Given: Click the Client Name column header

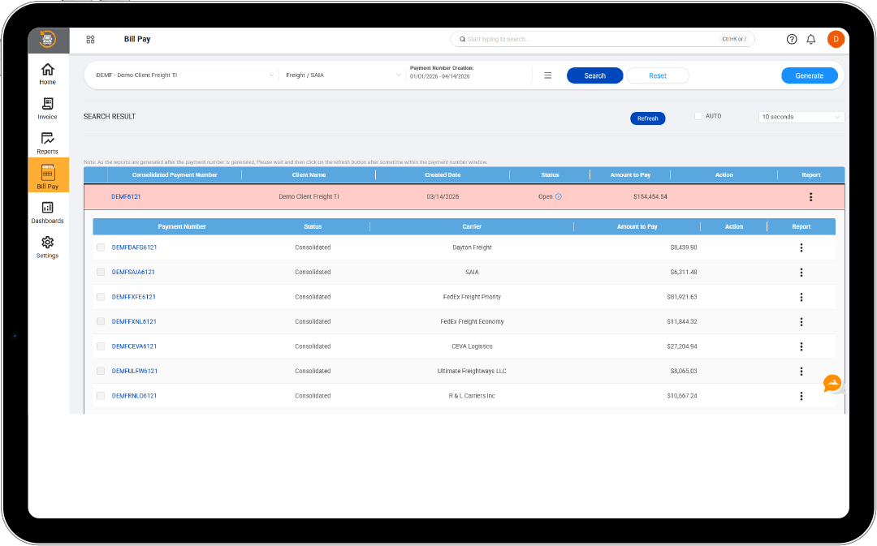Looking at the screenshot, I should (309, 175).
